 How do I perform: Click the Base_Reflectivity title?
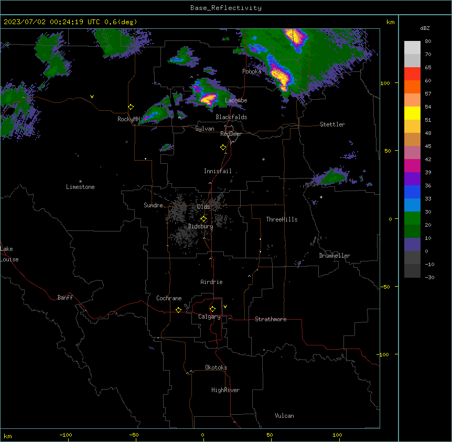pos(226,8)
